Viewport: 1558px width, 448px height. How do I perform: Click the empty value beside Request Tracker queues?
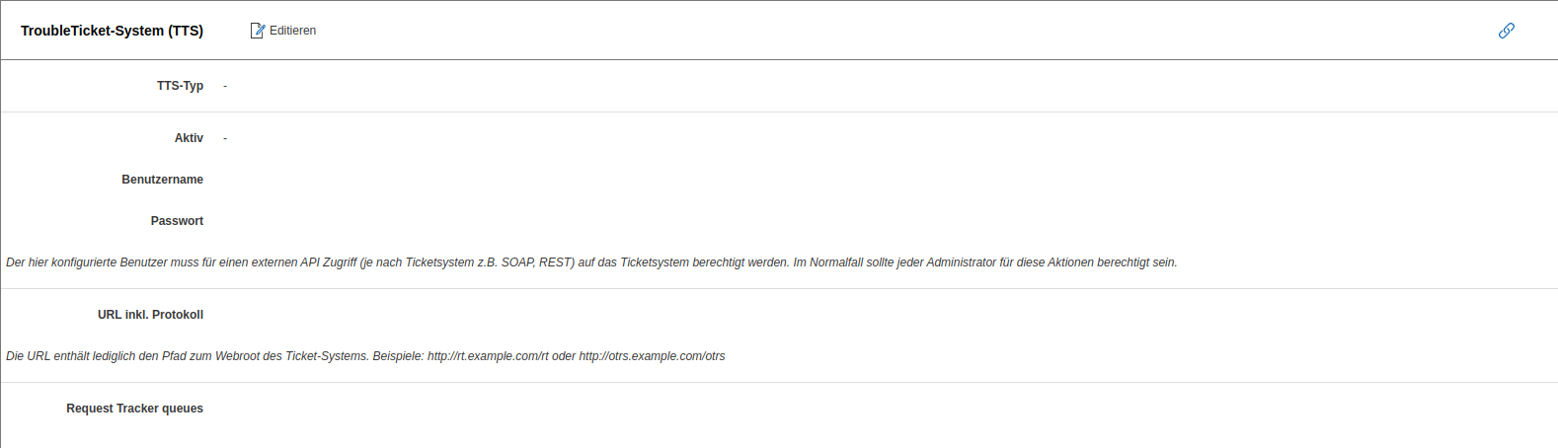click(x=395, y=409)
